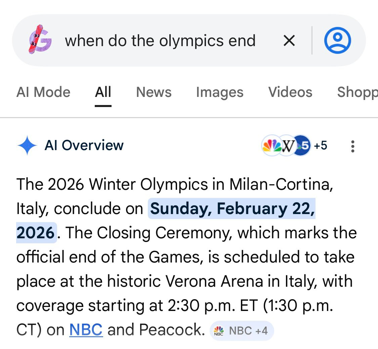Open the account profile icon
Image resolution: width=378 pixels, height=349 pixels.
[x=337, y=40]
